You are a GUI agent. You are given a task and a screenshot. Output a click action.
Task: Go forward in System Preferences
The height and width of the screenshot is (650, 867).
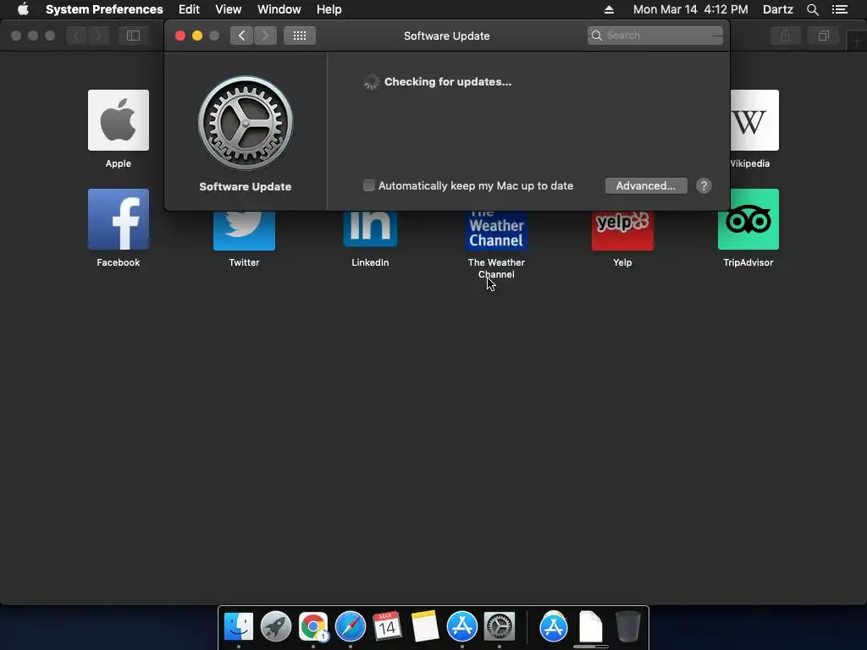pyautogui.click(x=265, y=36)
